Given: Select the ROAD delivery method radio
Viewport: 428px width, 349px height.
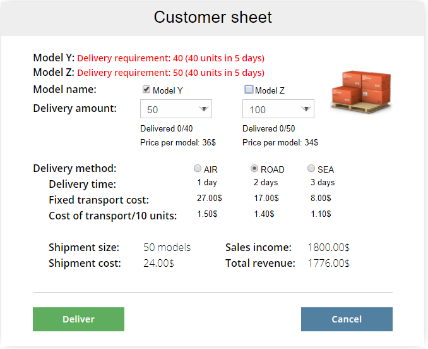Looking at the screenshot, I should click(254, 169).
